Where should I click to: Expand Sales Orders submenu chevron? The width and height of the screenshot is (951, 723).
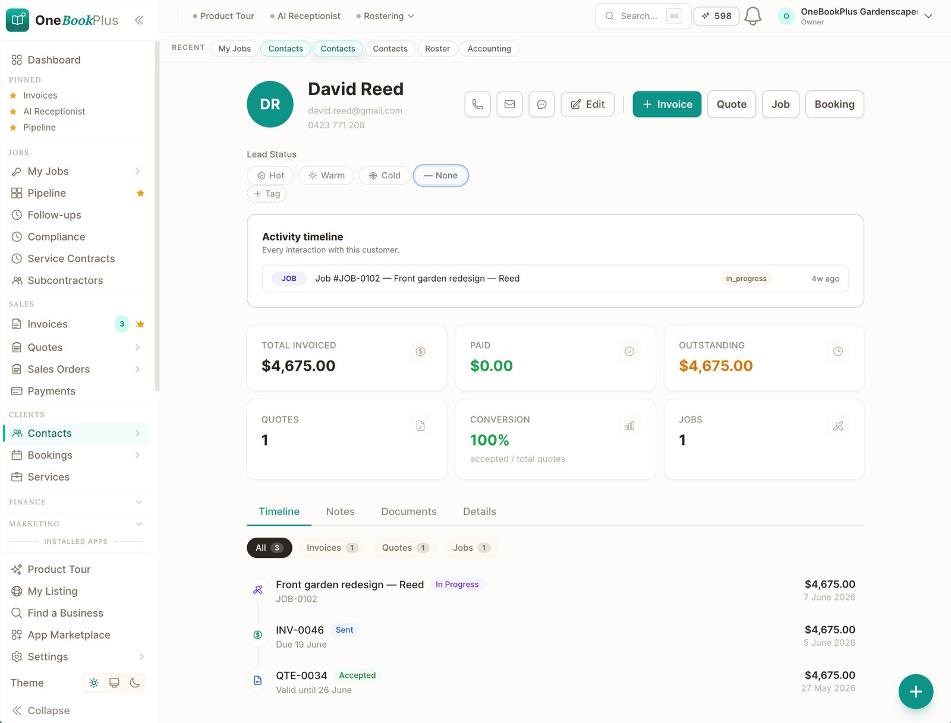click(x=138, y=369)
